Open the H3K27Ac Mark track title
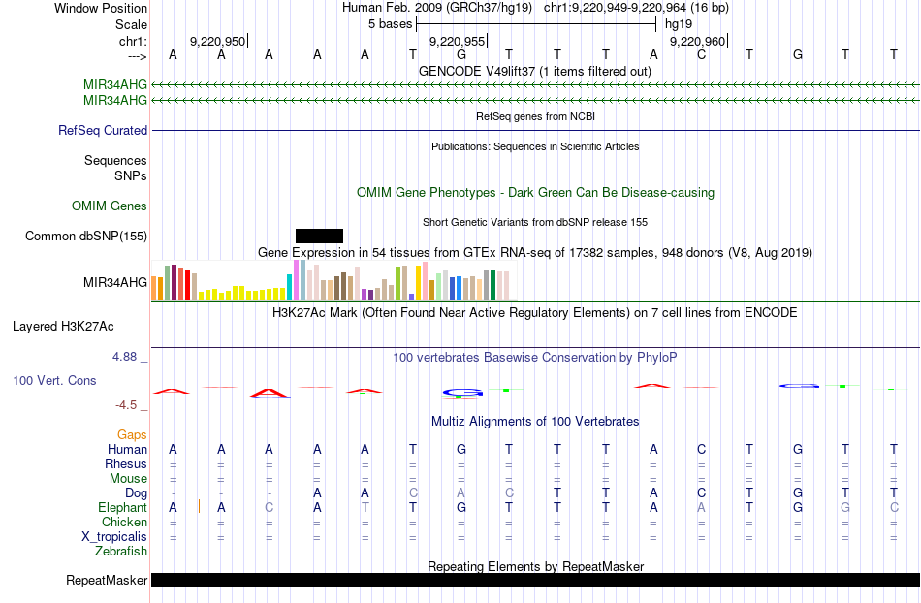Image resolution: width=921 pixels, height=603 pixels. [535, 312]
